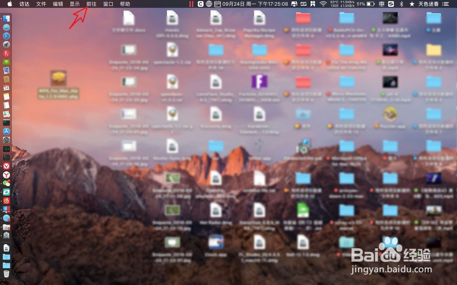This screenshot has height=285, width=457.
Task: Select the BaiduPCS-Go folder
Action: [x=346, y=18]
